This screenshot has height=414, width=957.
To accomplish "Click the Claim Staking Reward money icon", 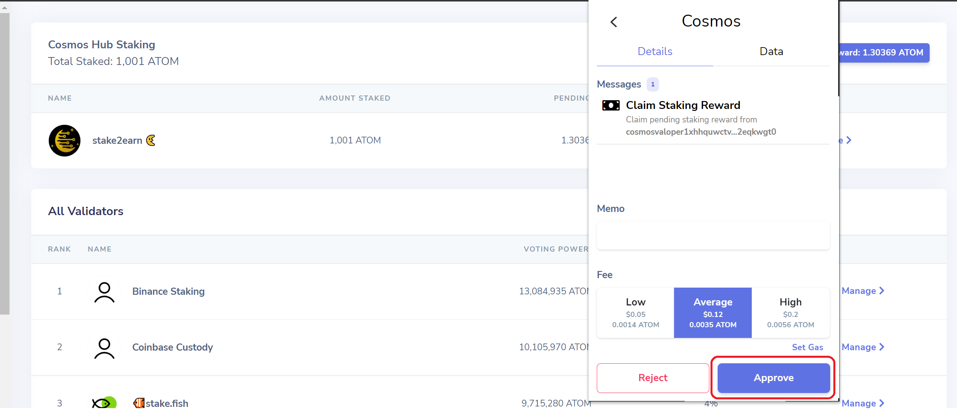I will coord(611,105).
